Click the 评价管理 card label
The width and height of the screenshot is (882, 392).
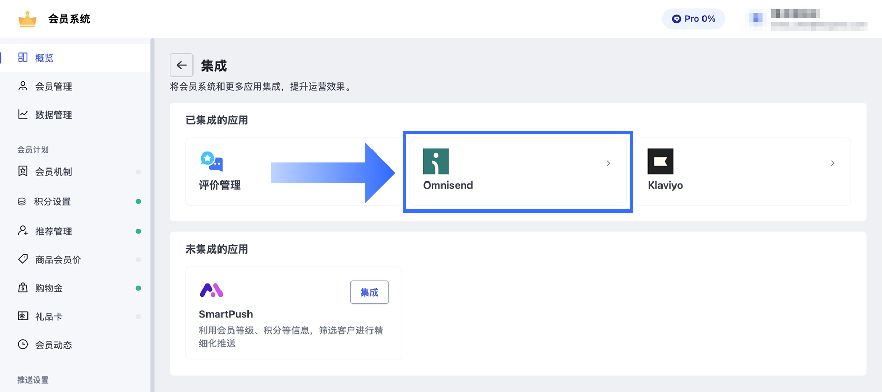point(219,185)
